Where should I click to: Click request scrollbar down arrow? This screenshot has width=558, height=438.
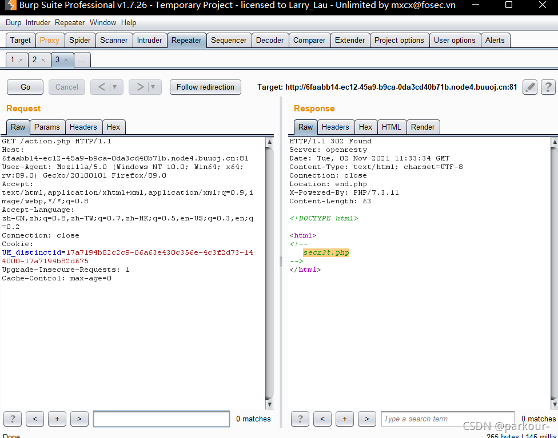tap(269, 404)
